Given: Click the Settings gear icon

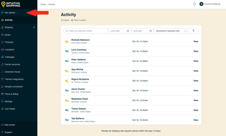Looking at the screenshot, I should coord(2,101).
